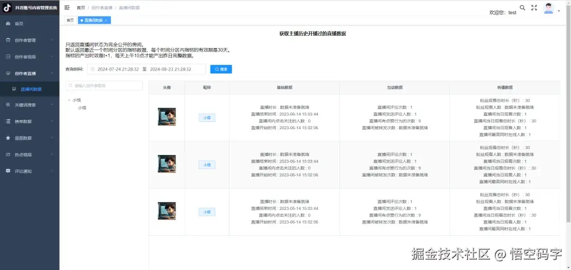571x270 pixels.
Task: Open 首页 in the sidebar menu
Action: [30, 24]
